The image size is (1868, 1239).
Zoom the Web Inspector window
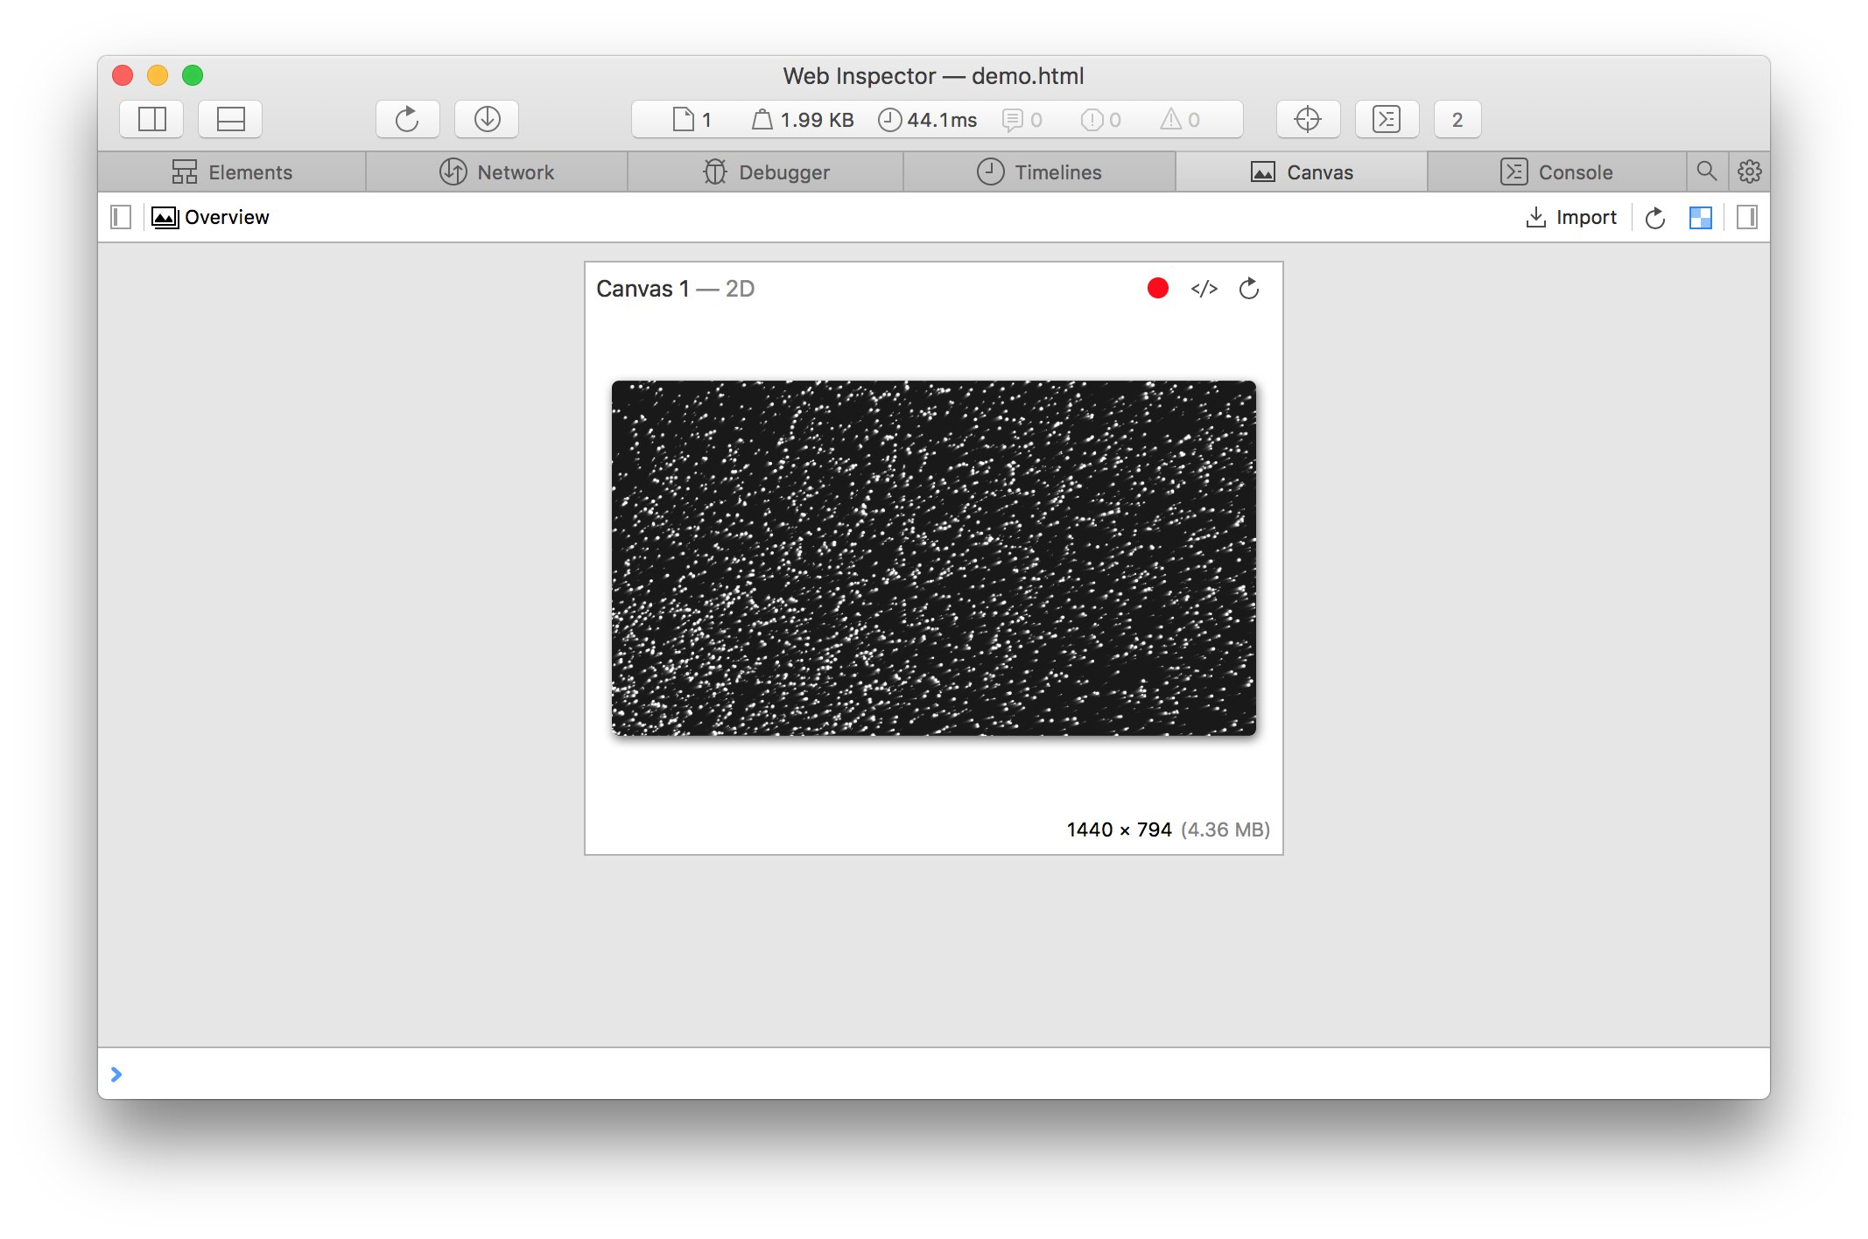click(193, 75)
